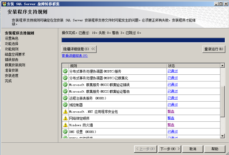Minimize the SQL Server setup window
The height and width of the screenshot is (155, 229).
pyautogui.click(x=216, y=4)
